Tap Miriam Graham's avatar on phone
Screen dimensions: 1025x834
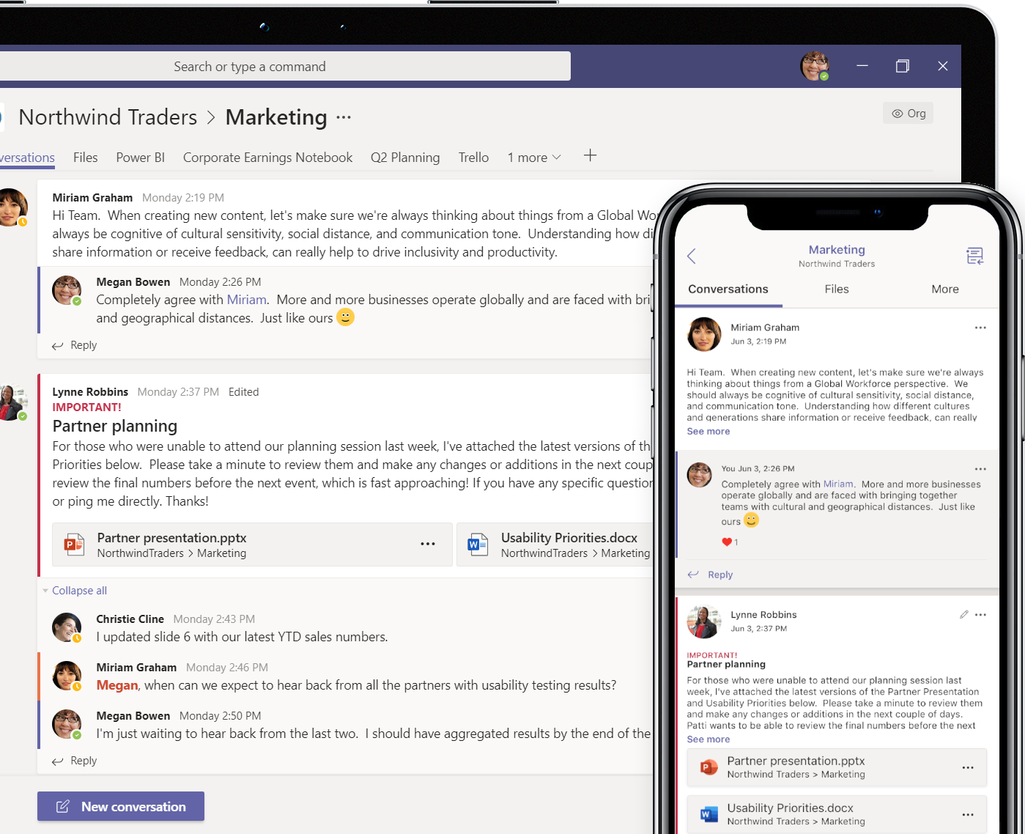[704, 334]
